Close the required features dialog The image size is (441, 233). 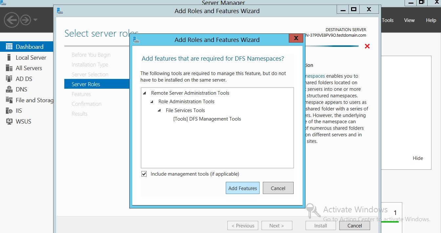tap(296, 38)
